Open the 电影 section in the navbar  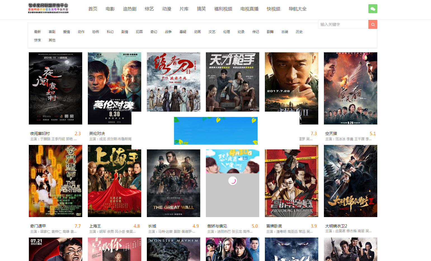(x=110, y=9)
